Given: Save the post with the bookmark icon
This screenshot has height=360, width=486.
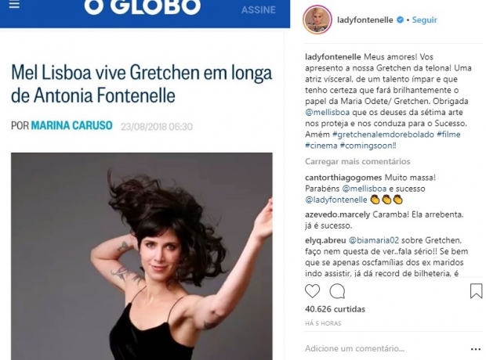Looking at the screenshot, I should point(476,291).
